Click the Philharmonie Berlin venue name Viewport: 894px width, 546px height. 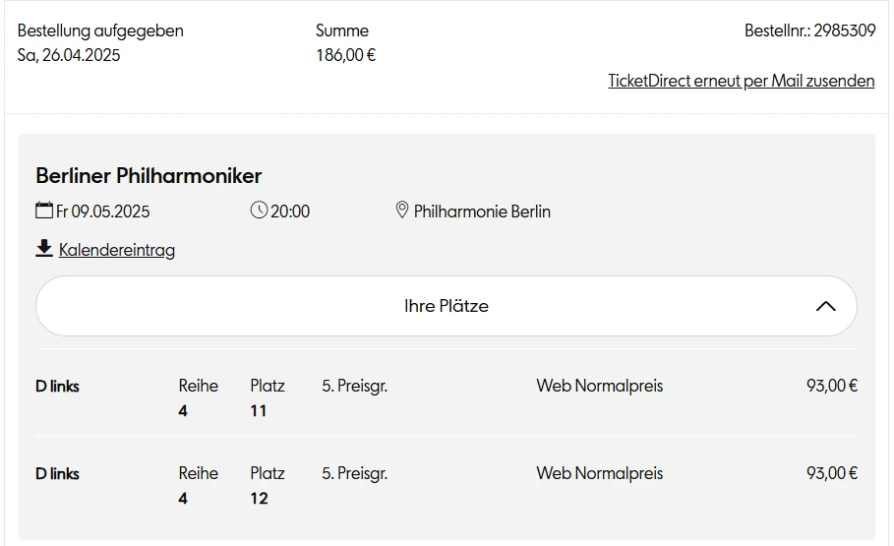click(482, 212)
